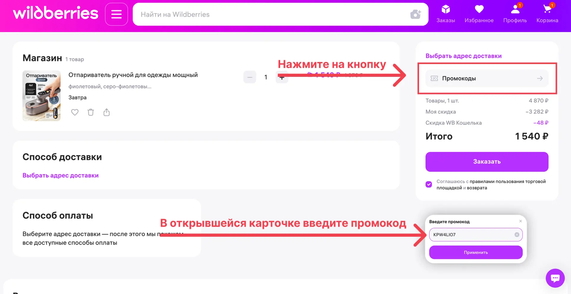This screenshot has width=571, height=294.
Task: Open the Корзина cart icon
Action: (547, 14)
